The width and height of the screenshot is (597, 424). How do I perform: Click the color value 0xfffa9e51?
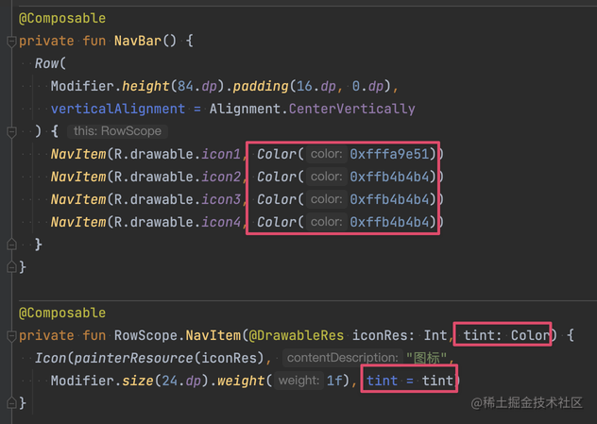click(x=389, y=154)
